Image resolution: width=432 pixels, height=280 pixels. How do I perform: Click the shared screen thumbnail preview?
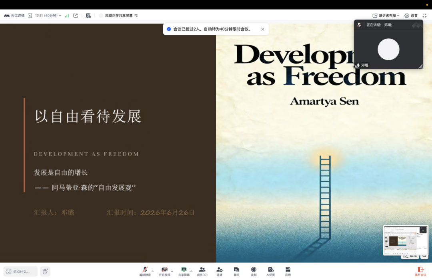[x=406, y=240]
